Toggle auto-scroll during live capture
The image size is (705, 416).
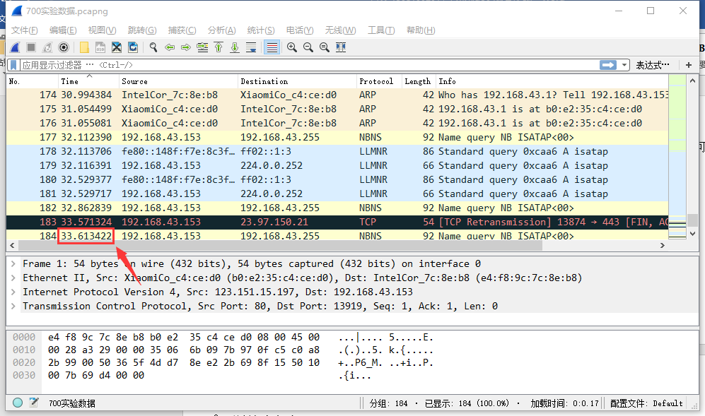coord(251,47)
